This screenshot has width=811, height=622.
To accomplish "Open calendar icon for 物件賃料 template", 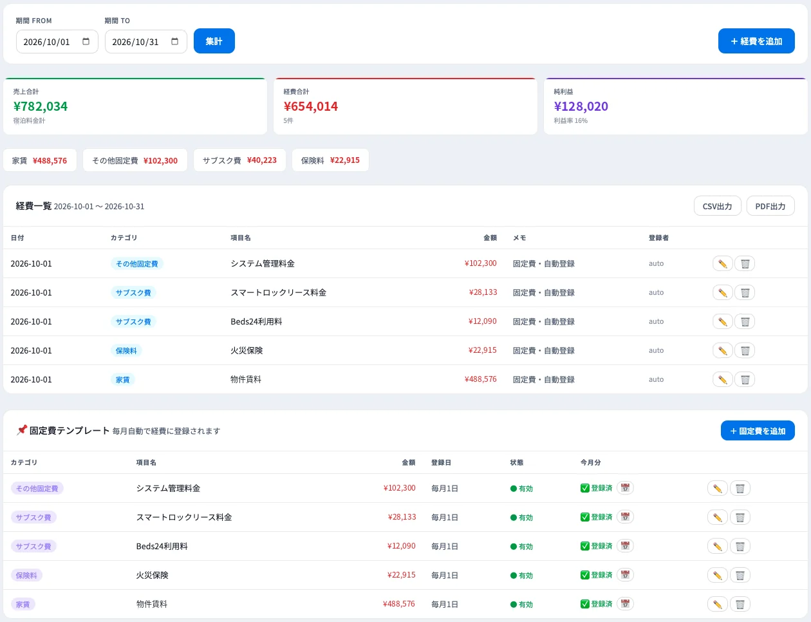I will point(625,603).
